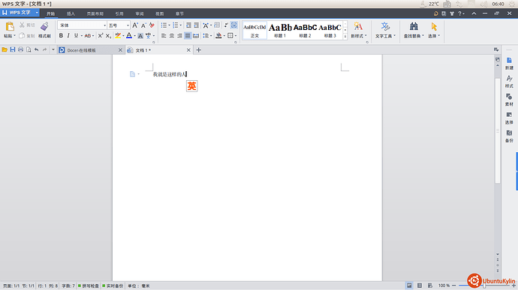Expand the styles gallery more arrow
The width and height of the screenshot is (518, 290).
(345, 36)
